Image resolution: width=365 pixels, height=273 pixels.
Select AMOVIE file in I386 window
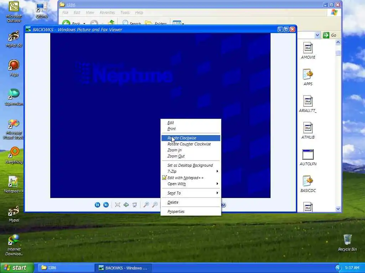[x=308, y=50]
